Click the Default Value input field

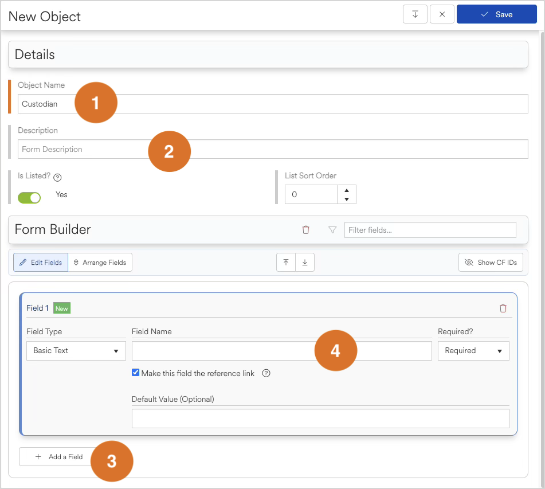(320, 418)
